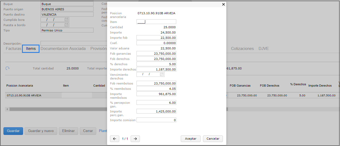Select the Cotizaciones tab
Screen dimensions: 340x146
point(242,49)
